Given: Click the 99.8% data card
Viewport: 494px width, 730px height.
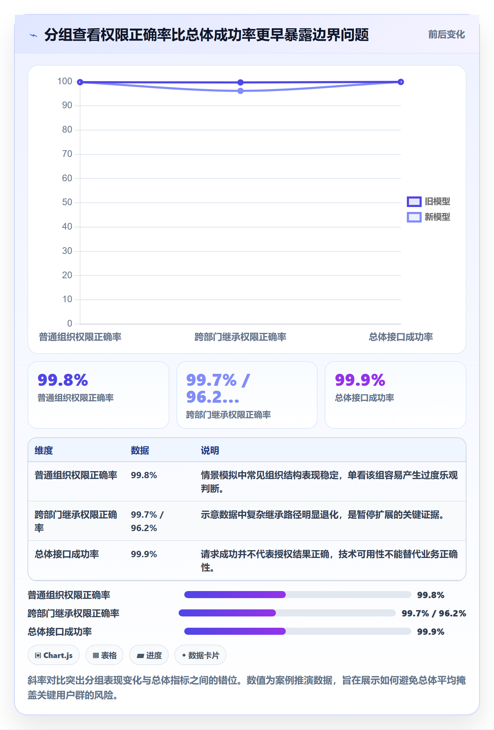Looking at the screenshot, I should pos(98,395).
